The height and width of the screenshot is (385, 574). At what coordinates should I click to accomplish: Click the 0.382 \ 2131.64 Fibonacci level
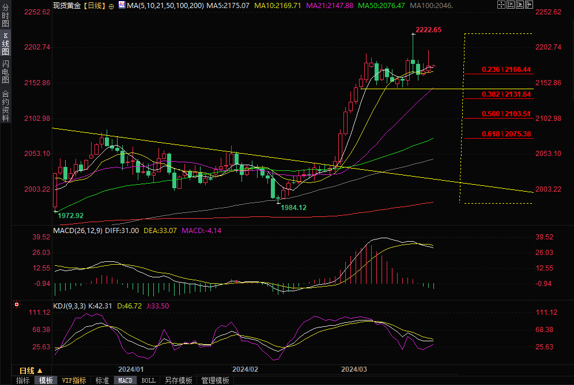[506, 94]
